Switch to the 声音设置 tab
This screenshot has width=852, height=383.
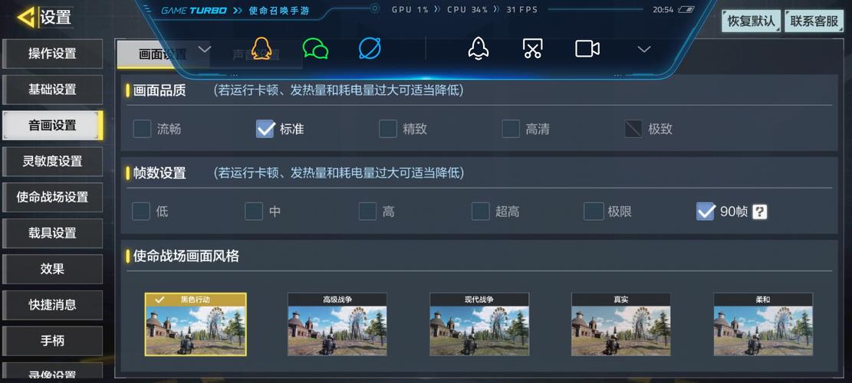[256, 54]
